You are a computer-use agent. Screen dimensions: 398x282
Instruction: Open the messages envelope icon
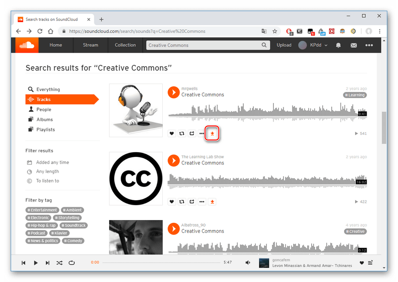coord(353,45)
